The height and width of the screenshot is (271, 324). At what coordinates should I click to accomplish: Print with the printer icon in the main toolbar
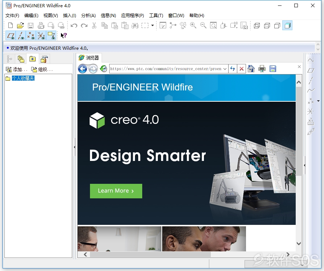point(41,25)
